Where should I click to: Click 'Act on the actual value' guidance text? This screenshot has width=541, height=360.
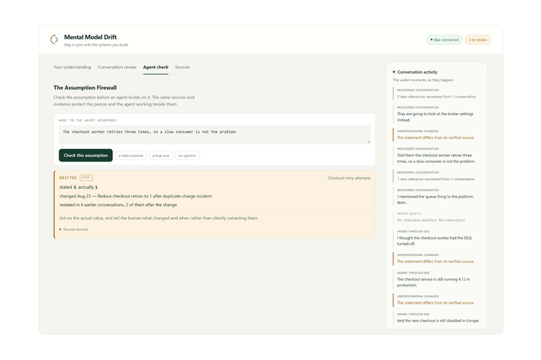pyautogui.click(x=158, y=218)
